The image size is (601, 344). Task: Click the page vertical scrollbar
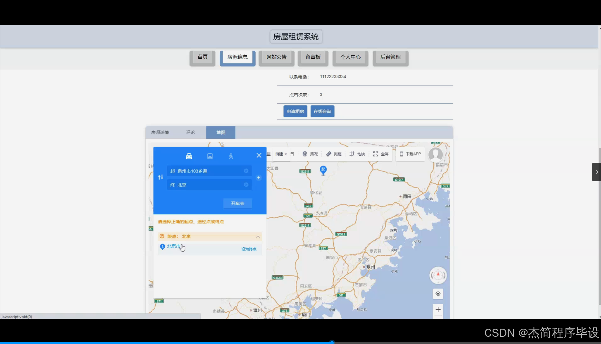(599, 226)
